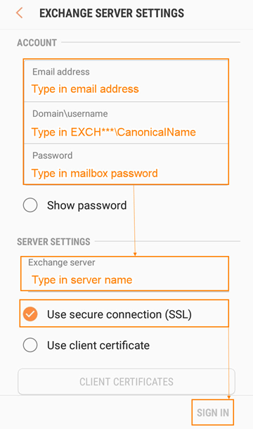253x429 pixels.
Task: Click the Show password label text
Action: 86,205
